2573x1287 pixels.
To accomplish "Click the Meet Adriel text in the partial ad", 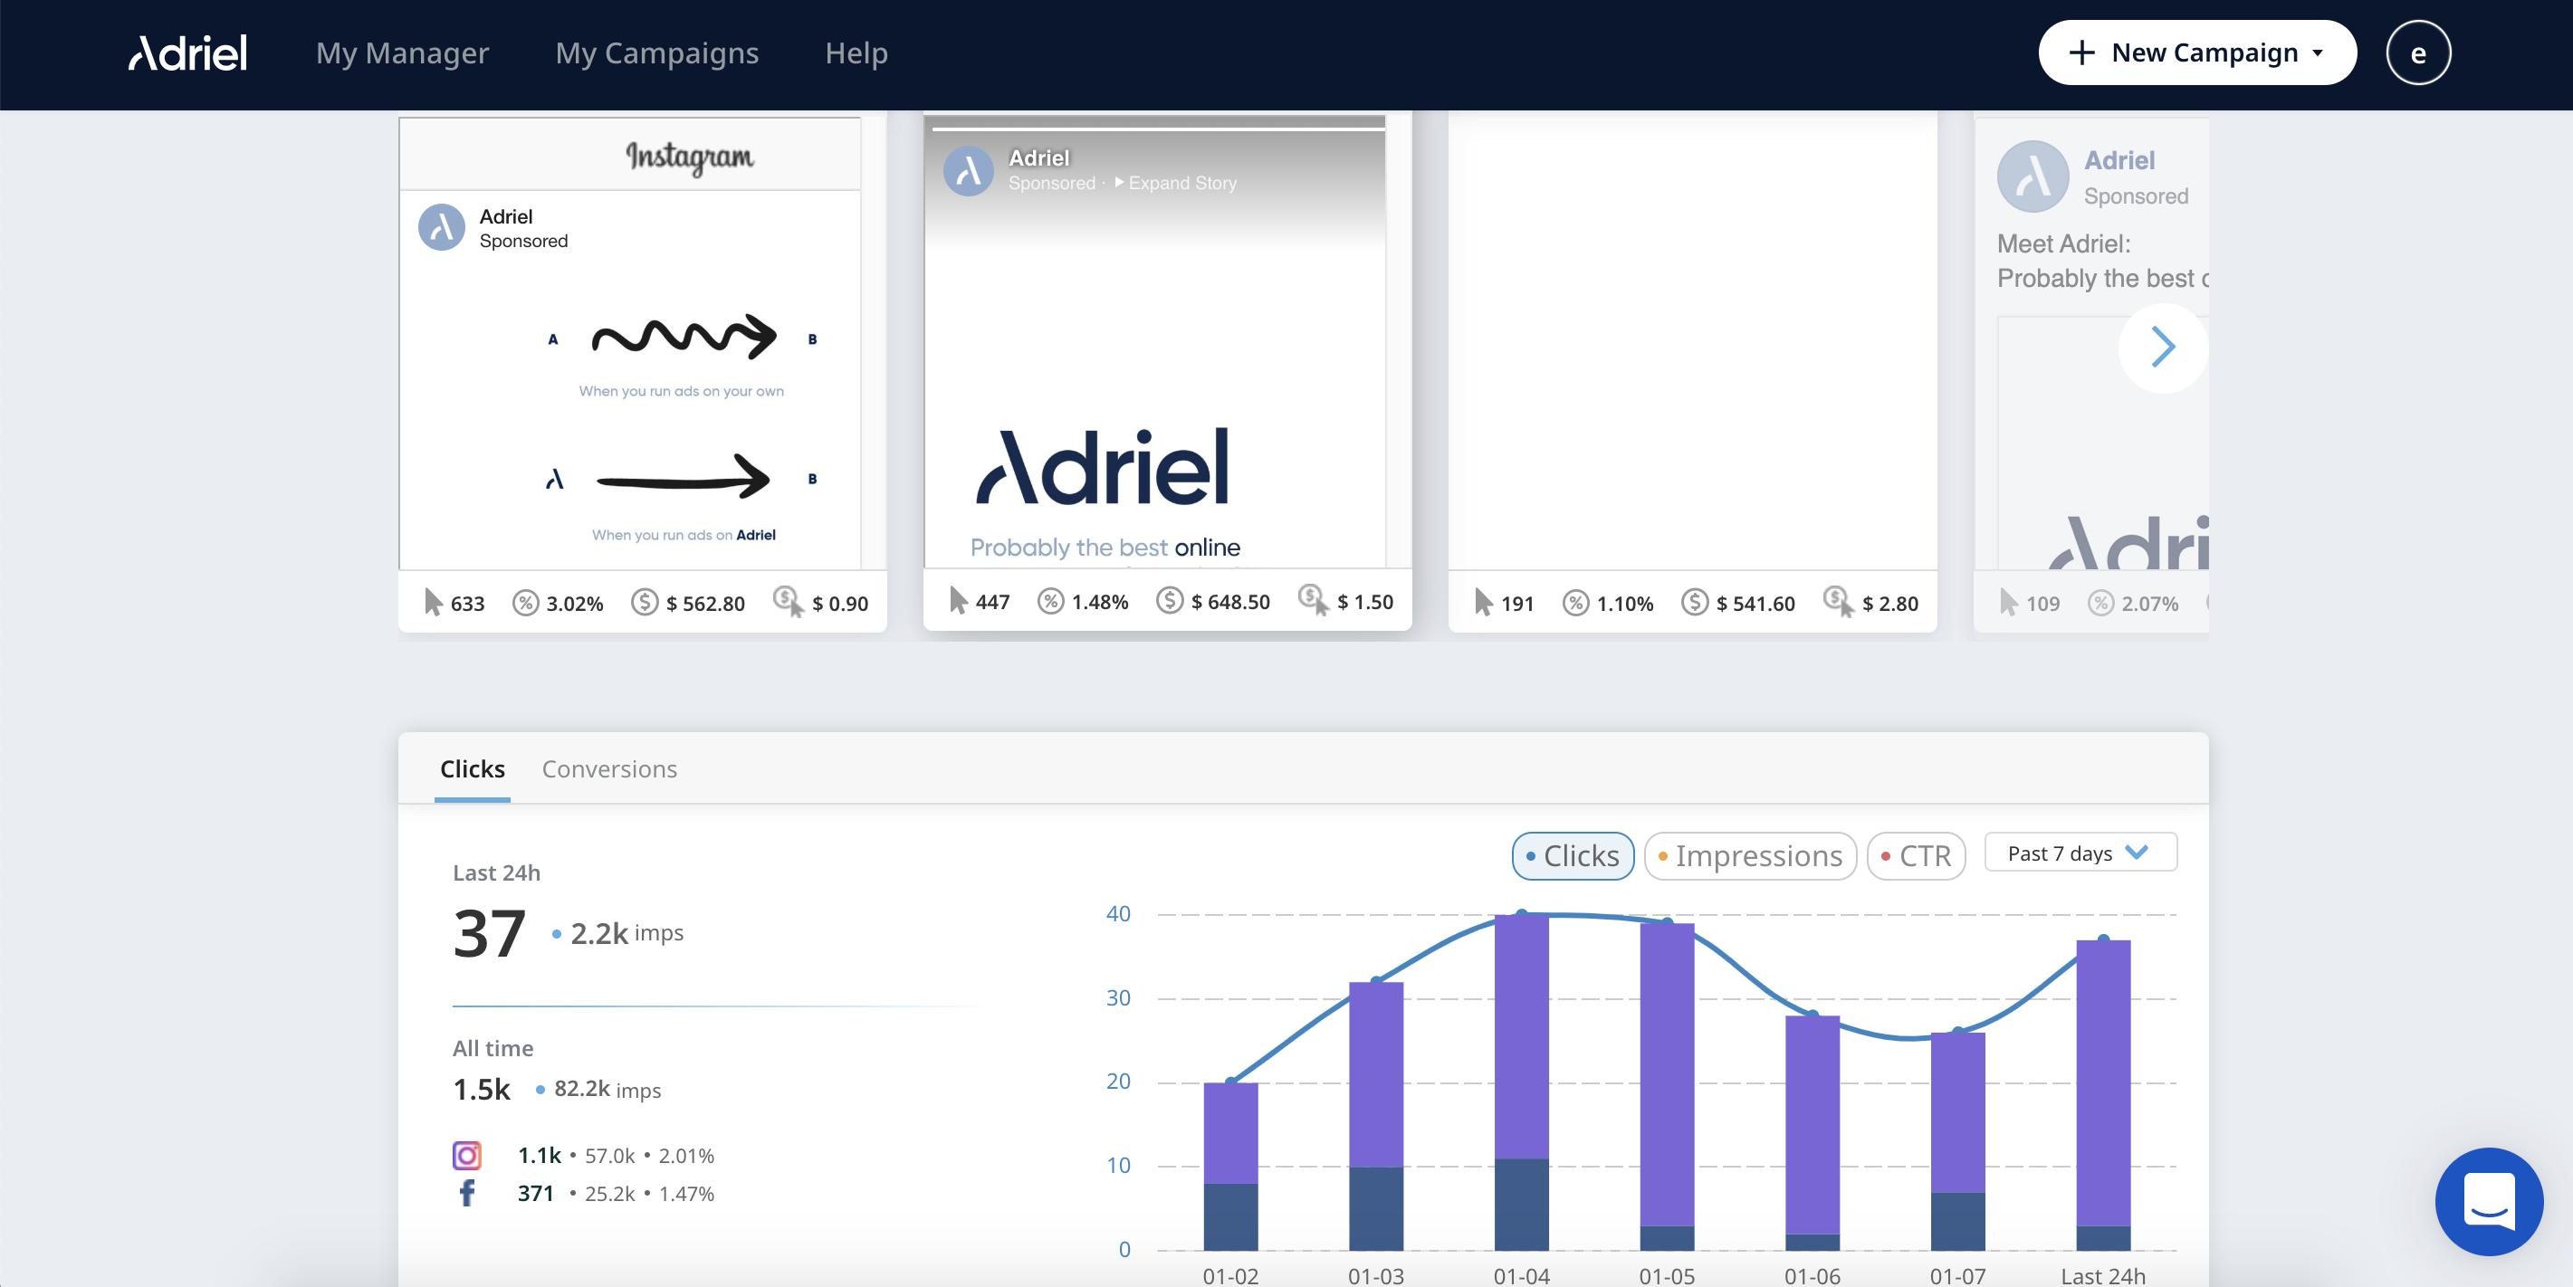I will click(2063, 243).
